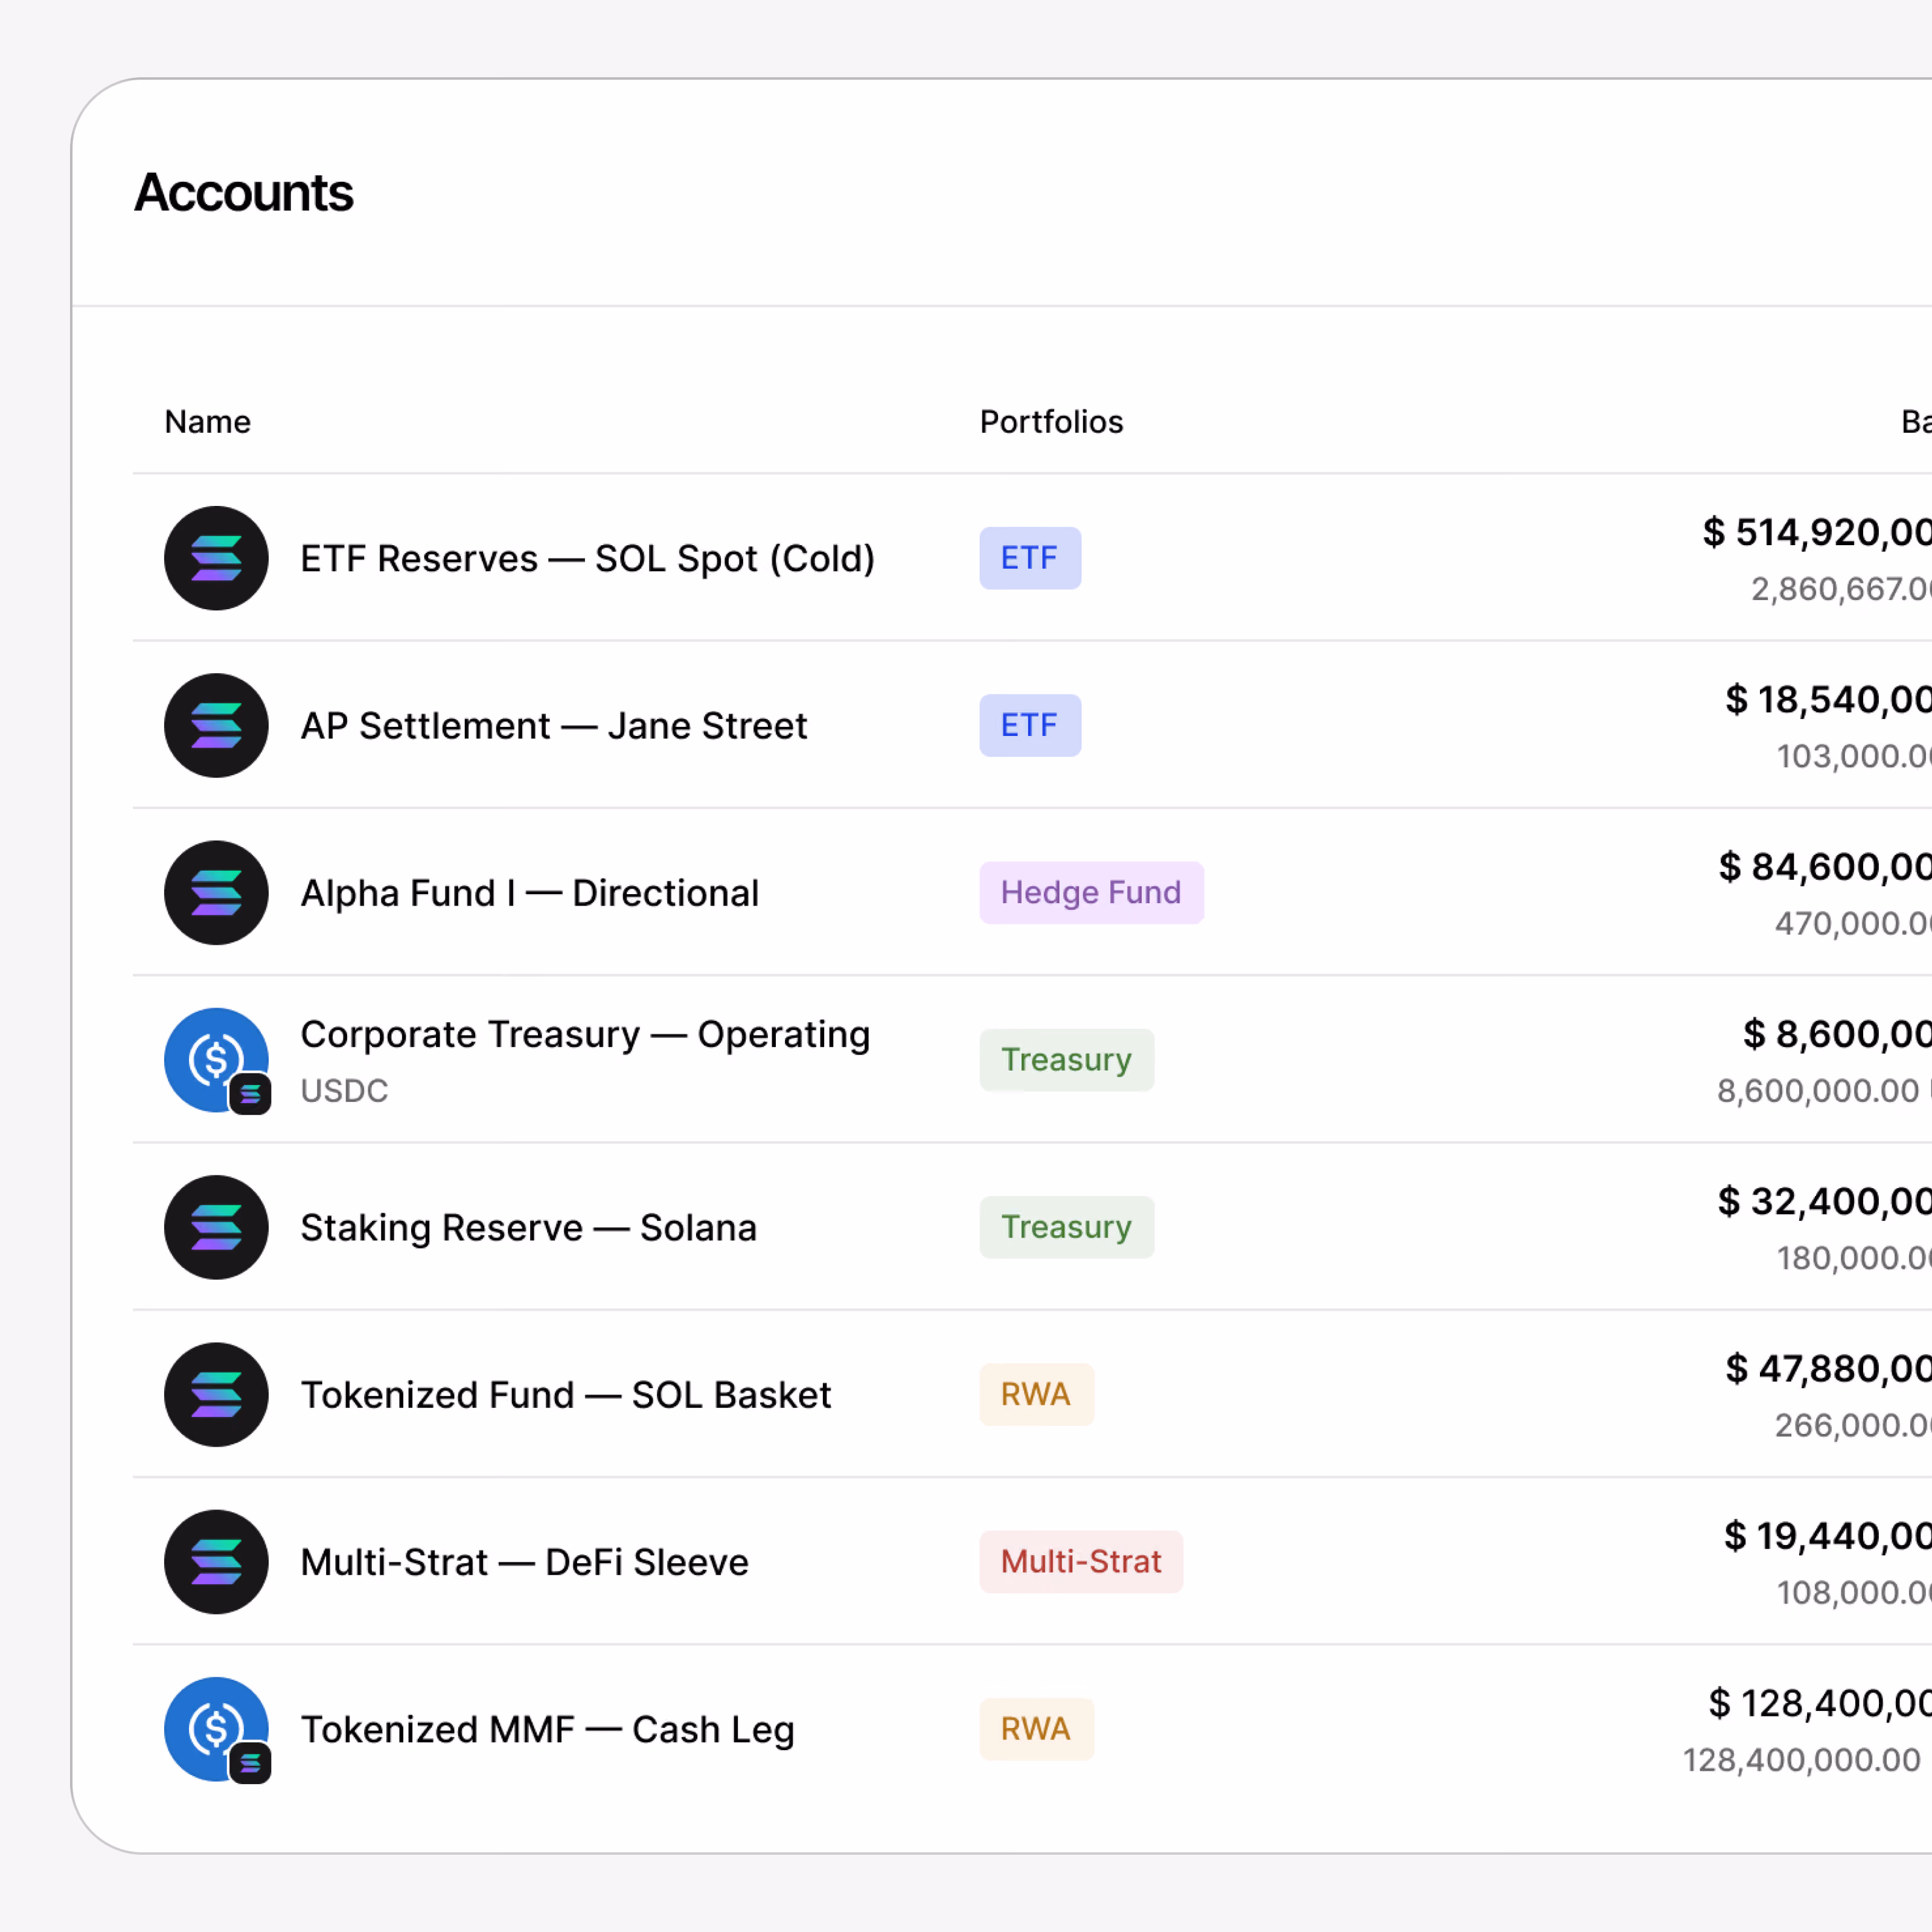1932x1932 pixels.
Task: Click the Solana icon for ETF Reserves account
Action: click(x=216, y=558)
